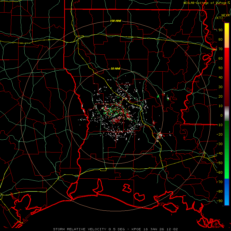Image resolution: width=231 pixels, height=231 pixels.
Task: Click the "0.5 DEG" elevation text
Action: pyautogui.click(x=117, y=229)
